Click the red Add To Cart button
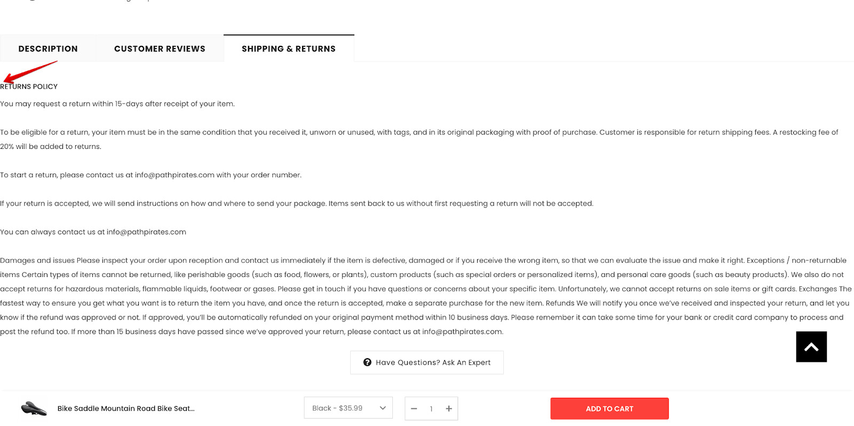The width and height of the screenshot is (854, 426). [609, 409]
